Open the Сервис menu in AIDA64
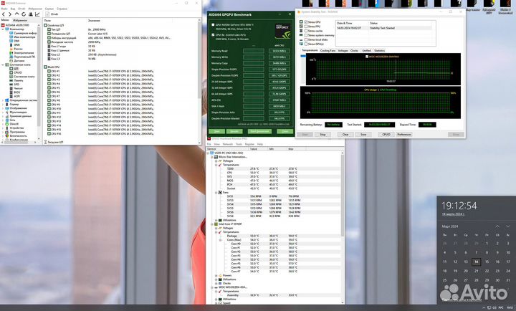The image size is (516, 311). (49, 9)
